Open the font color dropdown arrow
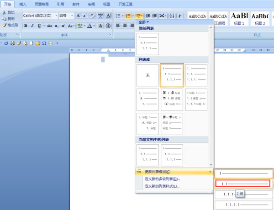This screenshot has width=274, height=210. pos(94,26)
